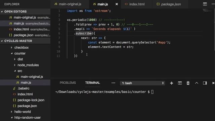
Task: Click the HTML icon on index.html tab
Action: pos(126,4)
